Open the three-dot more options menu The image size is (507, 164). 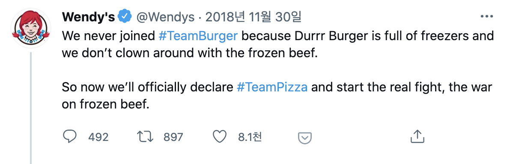coord(486,17)
